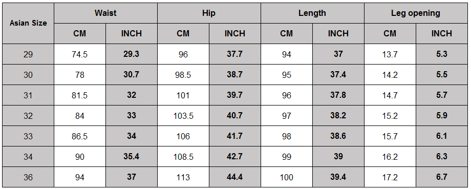Select Asian size 36 row label
The image size is (471, 189).
tap(28, 177)
